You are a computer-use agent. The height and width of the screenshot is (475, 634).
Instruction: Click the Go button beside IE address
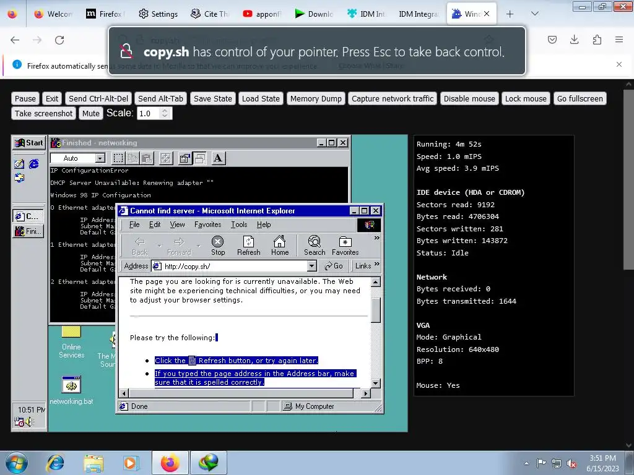(334, 266)
